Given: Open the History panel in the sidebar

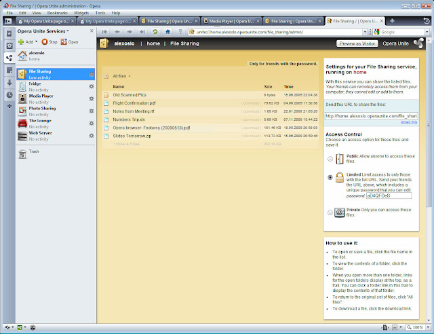Looking at the screenshot, I should click(9, 95).
